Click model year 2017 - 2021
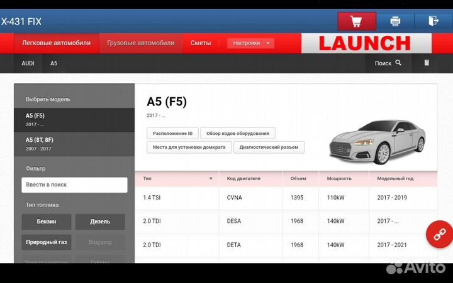The image size is (453, 283). (392, 245)
